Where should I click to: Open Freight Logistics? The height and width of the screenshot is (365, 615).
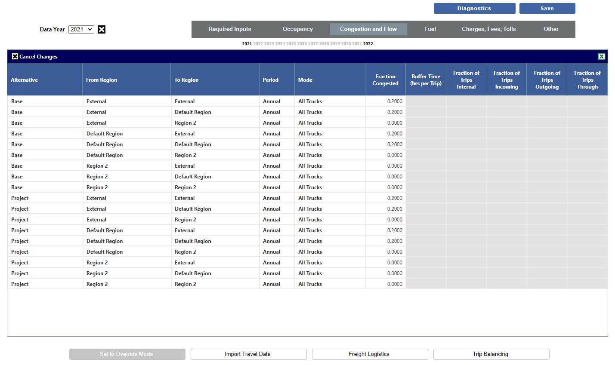[x=369, y=354]
